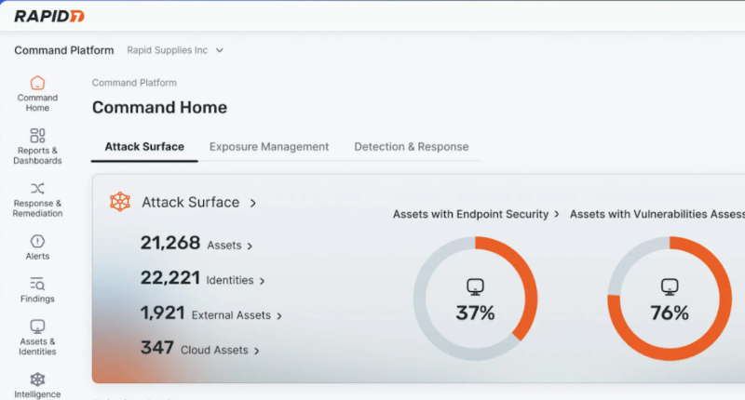
Task: Click the 76% vulnerabilities donut chart
Action: [669, 300]
